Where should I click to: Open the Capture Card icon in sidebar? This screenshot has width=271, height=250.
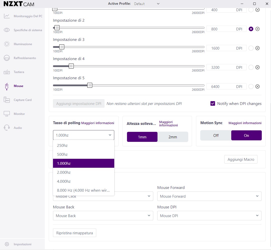click(7, 100)
